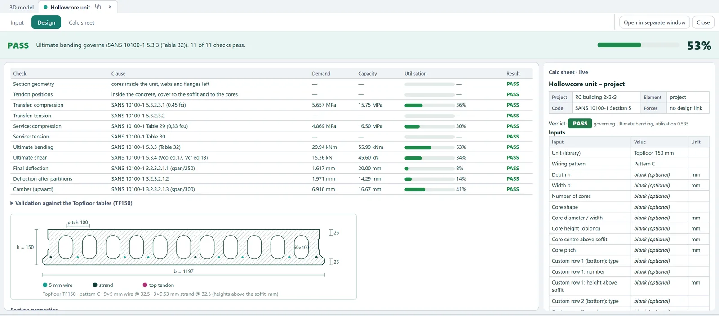Click the Depth h blank value field
Image resolution: width=719 pixels, height=316 pixels.
659,175
